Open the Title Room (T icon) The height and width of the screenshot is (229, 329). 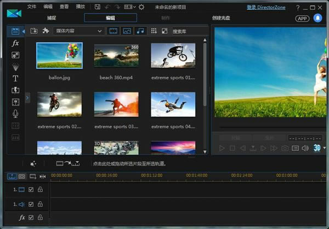[x=15, y=78]
